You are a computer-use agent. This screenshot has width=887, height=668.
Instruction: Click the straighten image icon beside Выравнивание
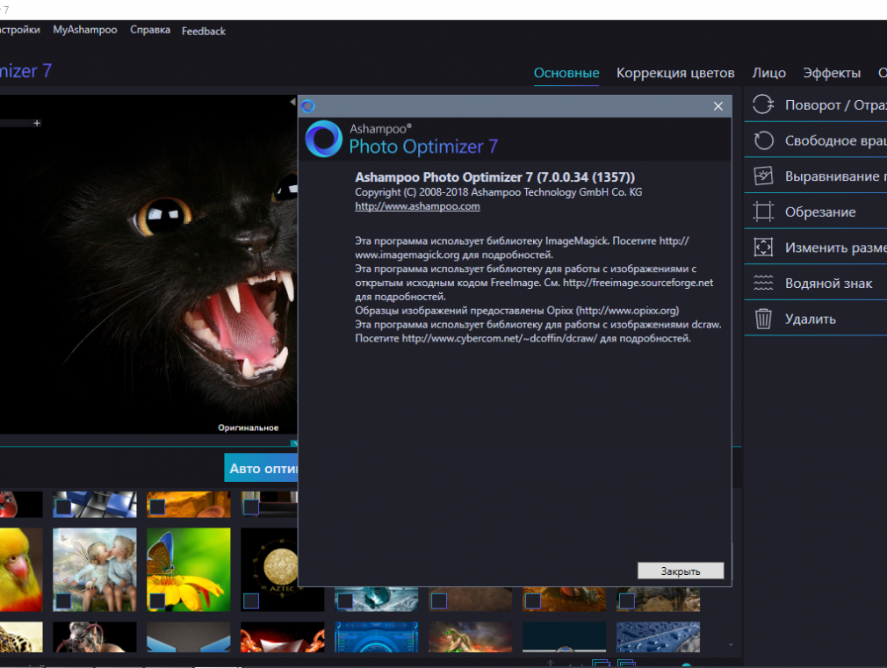click(763, 176)
